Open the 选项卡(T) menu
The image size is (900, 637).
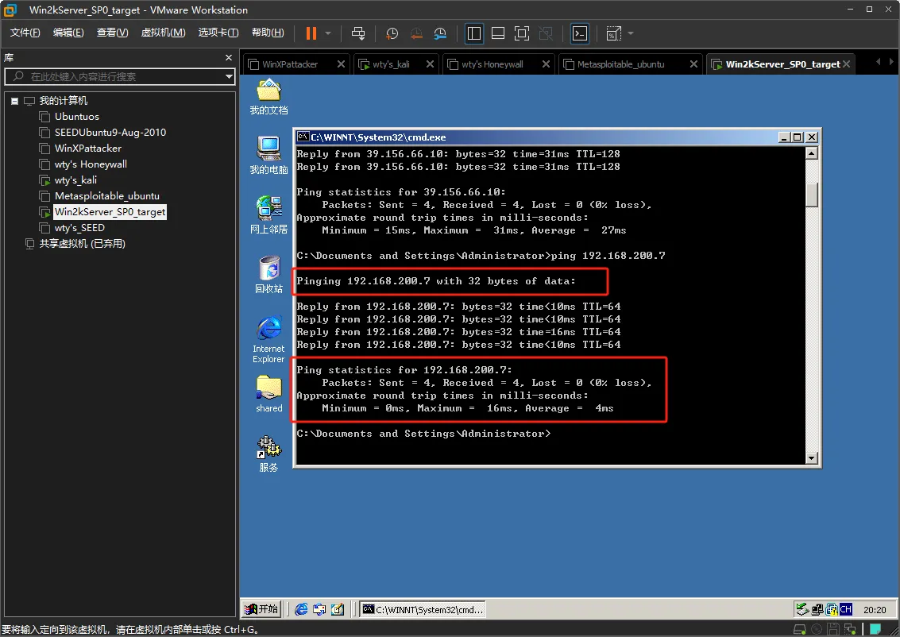[218, 33]
